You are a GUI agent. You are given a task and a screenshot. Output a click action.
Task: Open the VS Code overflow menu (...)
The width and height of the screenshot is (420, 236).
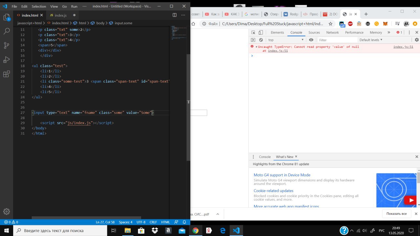85,6
